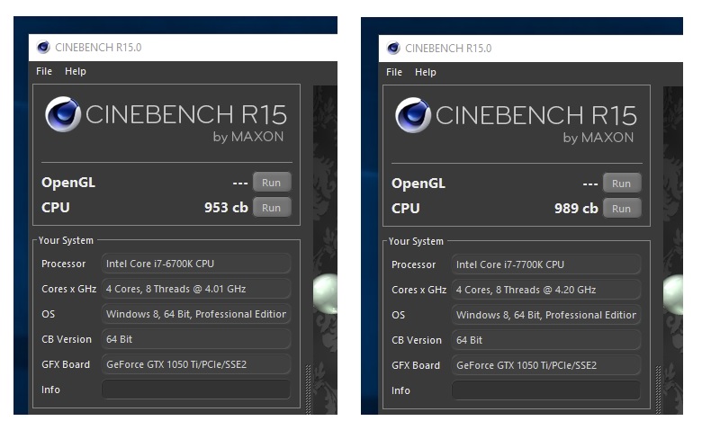This screenshot has height=430, width=702.
Task: Open File menu in right Cinebench window
Action: click(394, 72)
